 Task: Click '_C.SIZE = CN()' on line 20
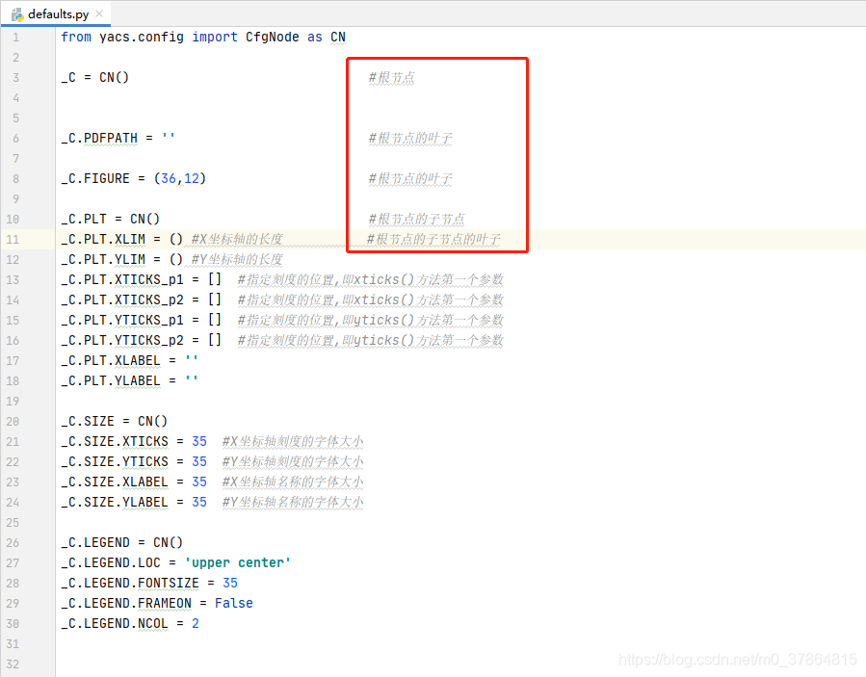115,422
